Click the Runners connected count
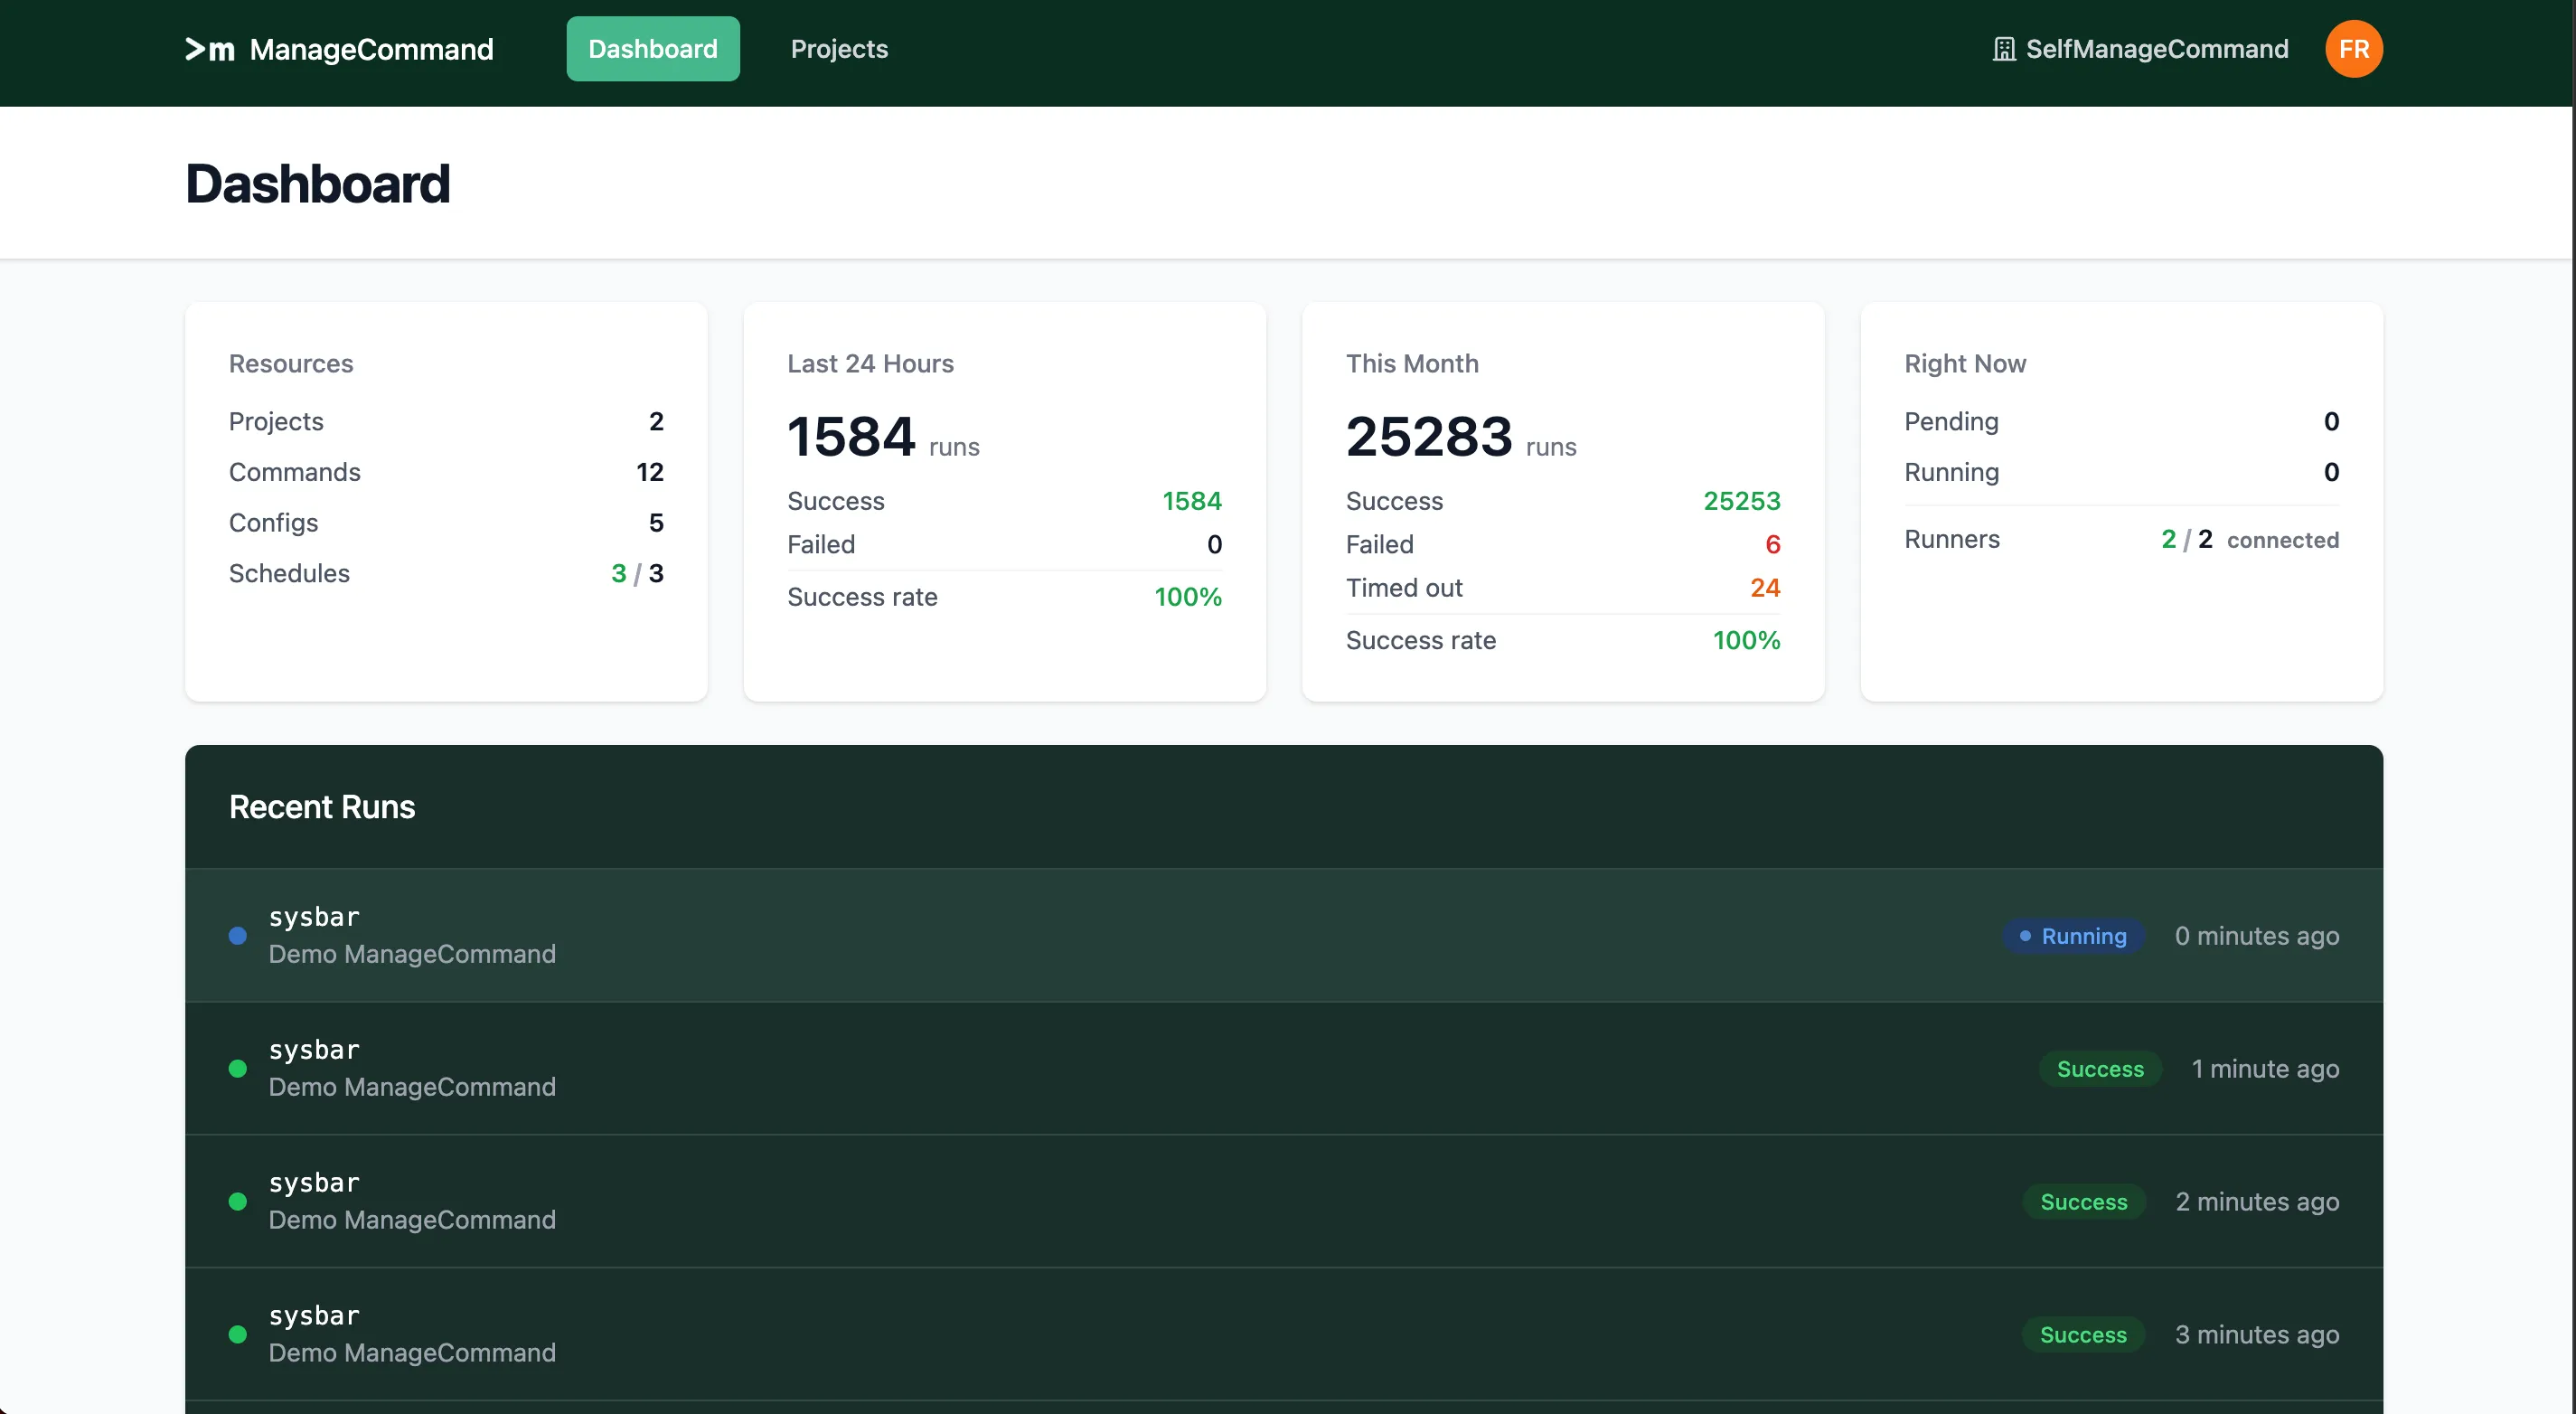Image resolution: width=2576 pixels, height=1414 pixels. coord(2186,540)
